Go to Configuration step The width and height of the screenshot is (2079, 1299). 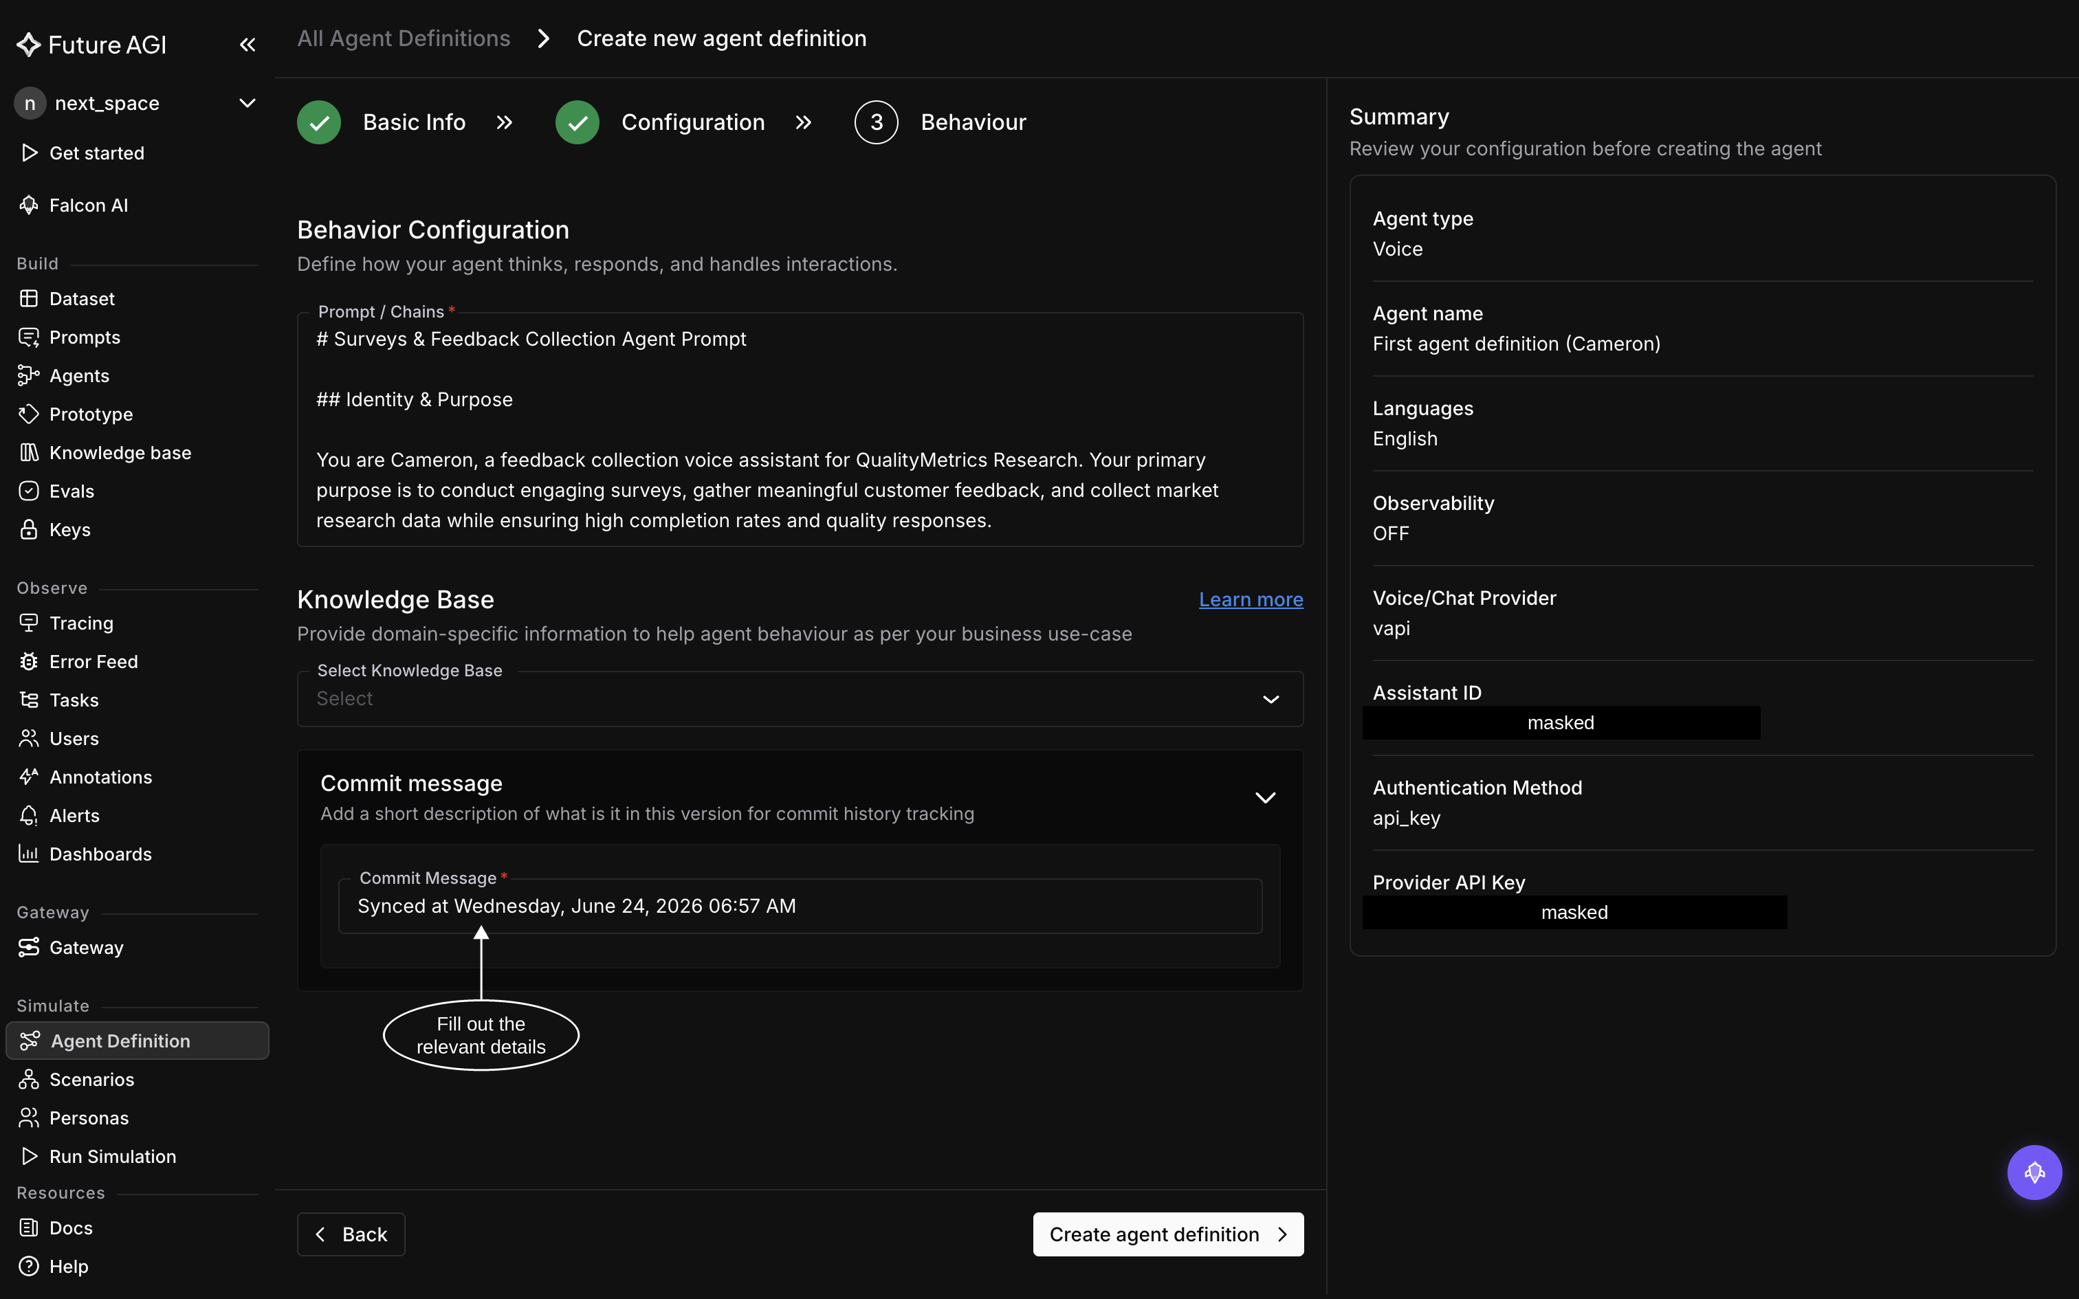660,122
